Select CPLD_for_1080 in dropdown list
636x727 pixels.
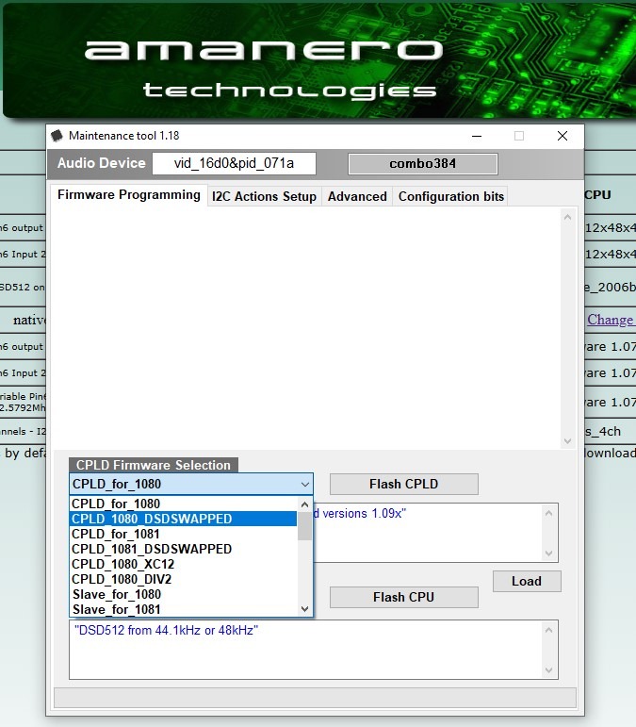pos(183,504)
